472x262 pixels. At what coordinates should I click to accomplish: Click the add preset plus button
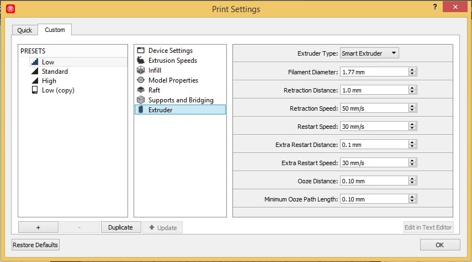pyautogui.click(x=38, y=227)
